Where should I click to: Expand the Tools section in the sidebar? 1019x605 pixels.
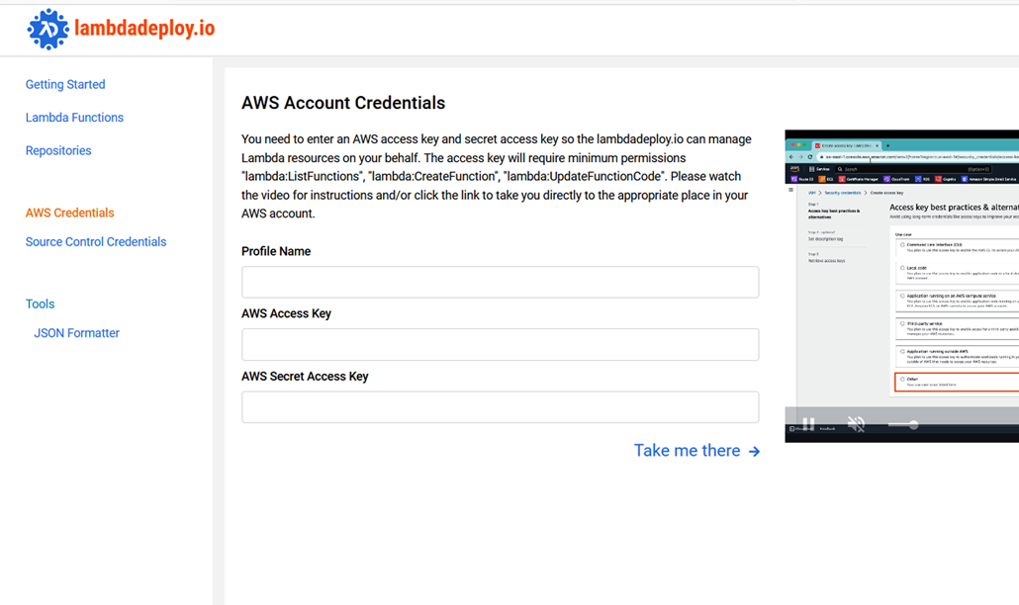(40, 304)
